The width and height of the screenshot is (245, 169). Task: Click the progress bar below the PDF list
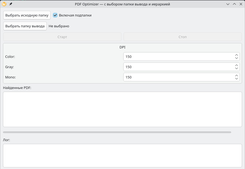click(x=117, y=132)
